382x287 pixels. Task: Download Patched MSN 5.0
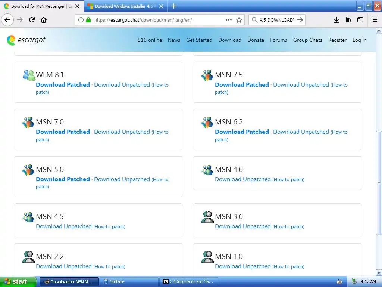[63, 179]
